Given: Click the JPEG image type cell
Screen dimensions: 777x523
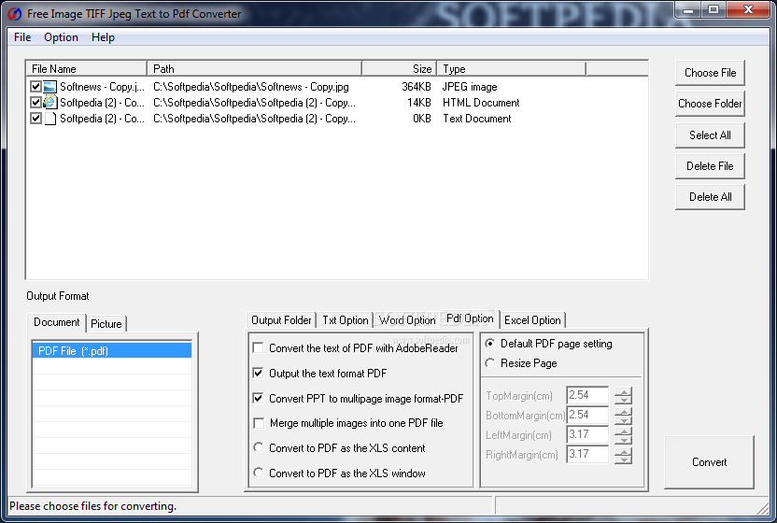Looking at the screenshot, I should click(x=470, y=87).
